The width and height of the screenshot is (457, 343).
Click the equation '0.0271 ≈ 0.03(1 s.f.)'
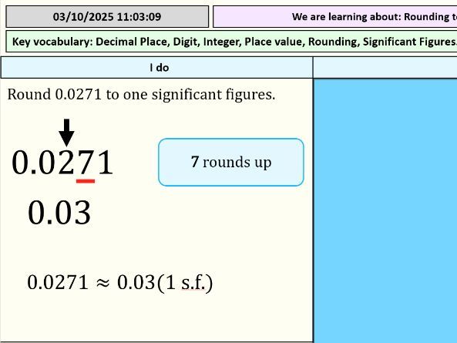119,282
